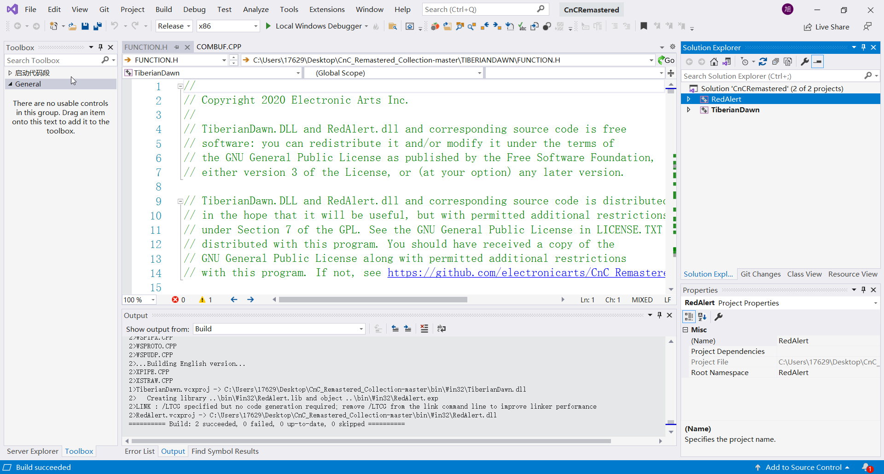
Task: Open the TiberianDawn project scope dropdown
Action: coord(213,73)
